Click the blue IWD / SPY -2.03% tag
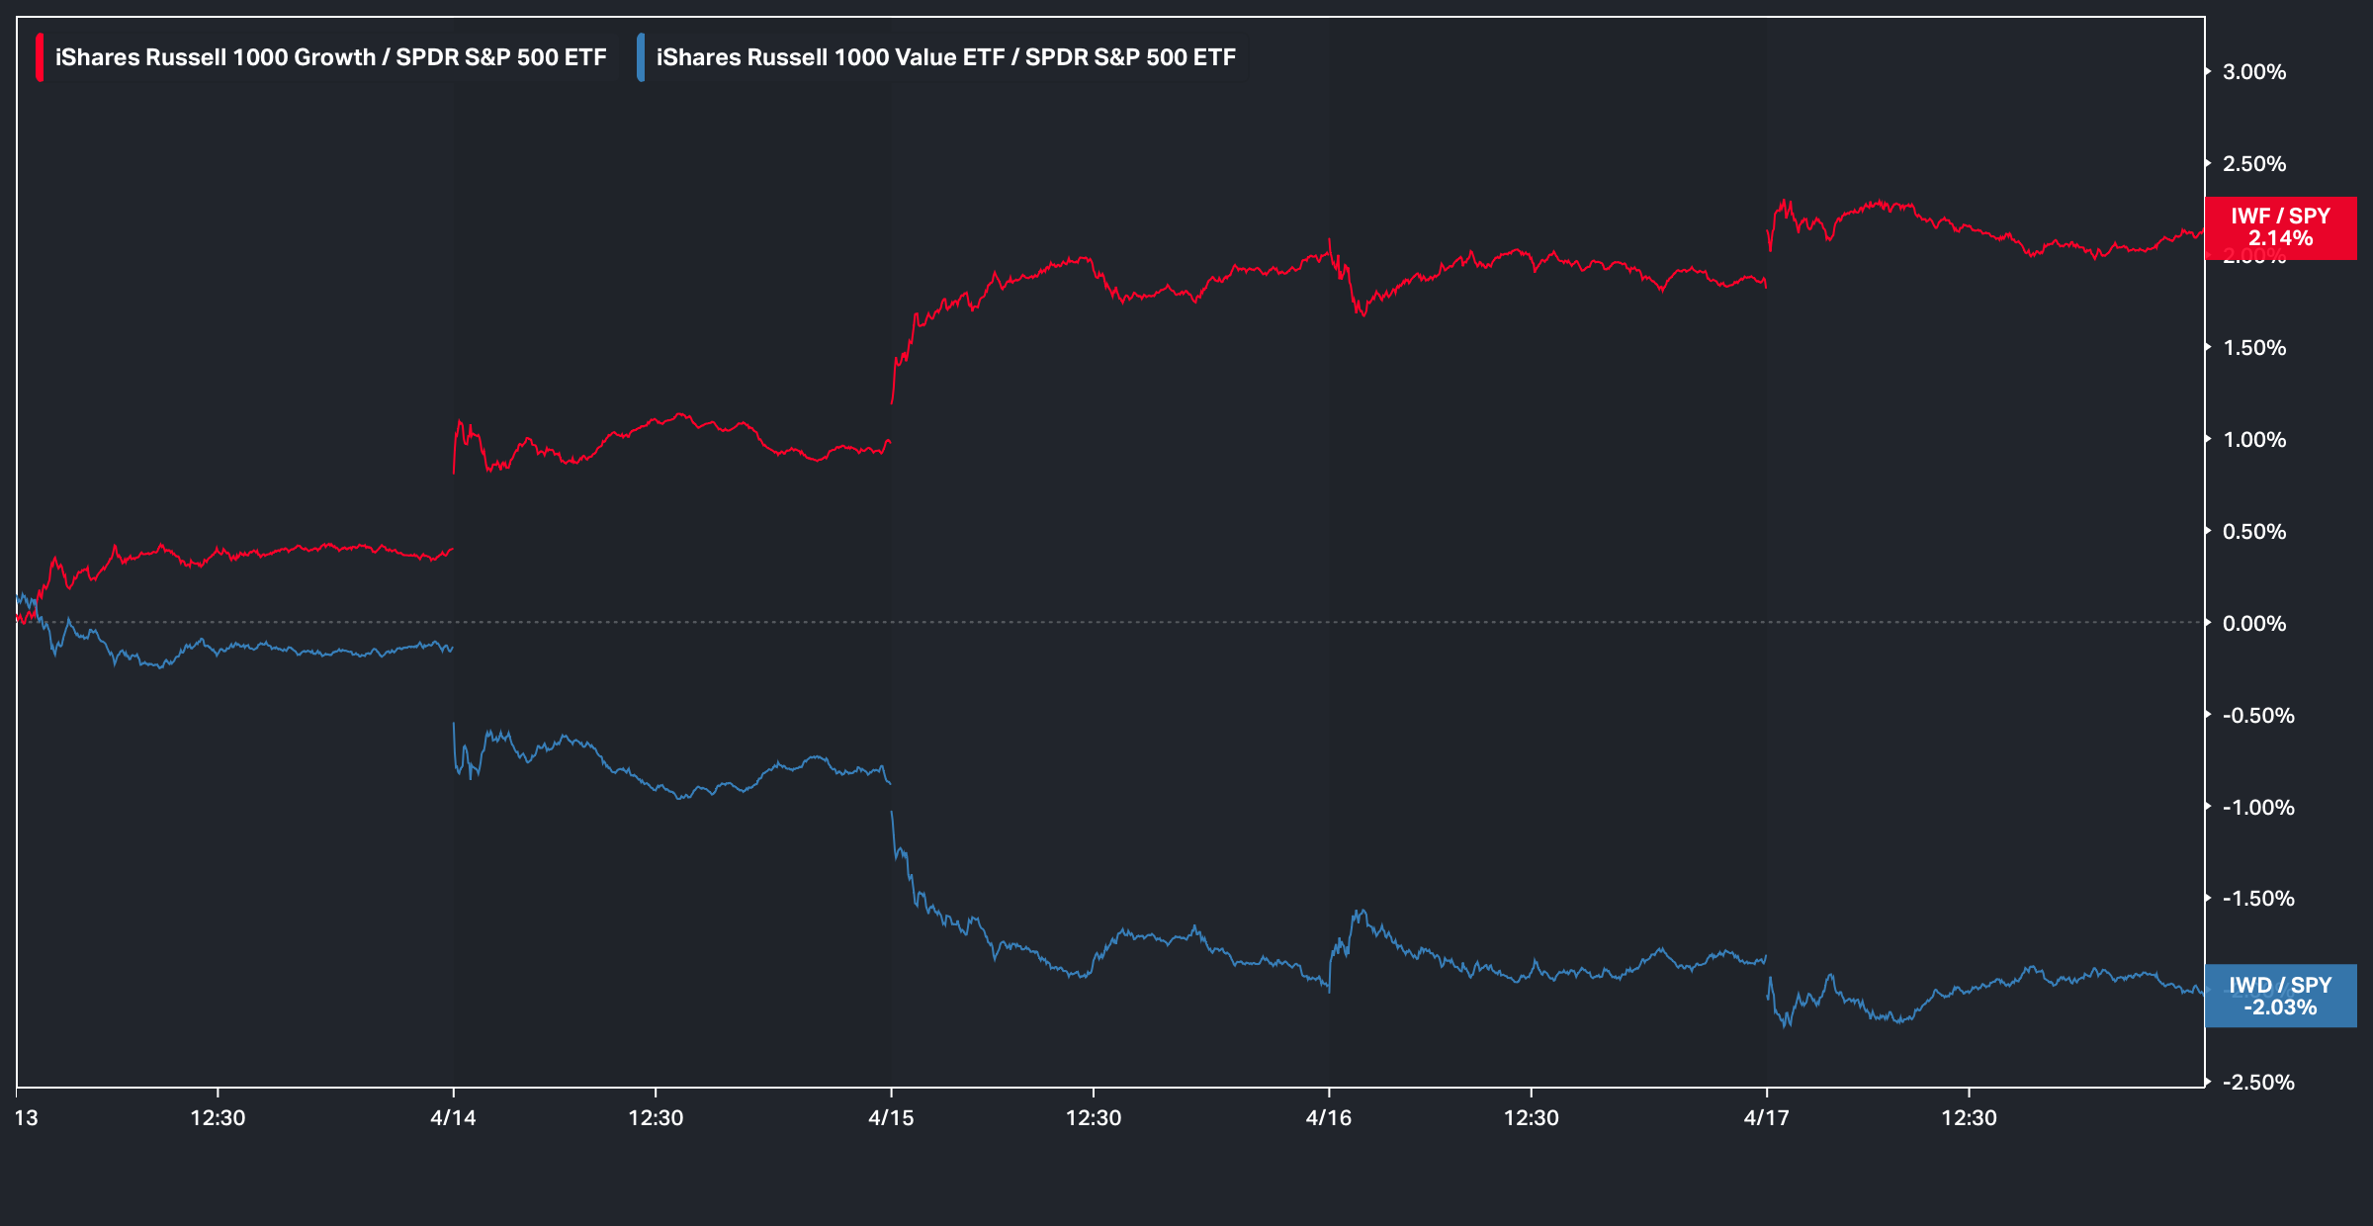The height and width of the screenshot is (1226, 2373). (2280, 997)
